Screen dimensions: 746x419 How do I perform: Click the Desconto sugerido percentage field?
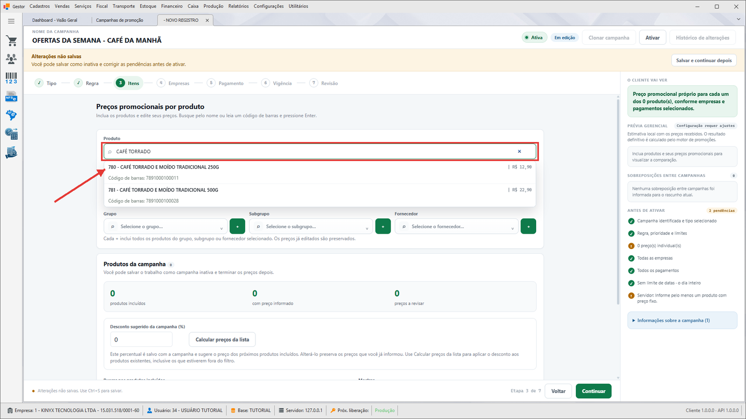[x=141, y=339]
